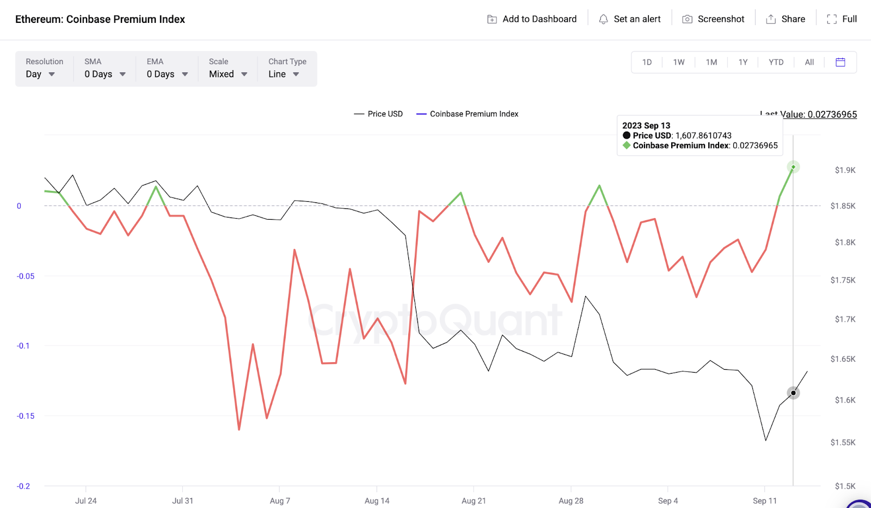This screenshot has width=871, height=508.
Task: Click the Share upload icon
Action: point(771,19)
